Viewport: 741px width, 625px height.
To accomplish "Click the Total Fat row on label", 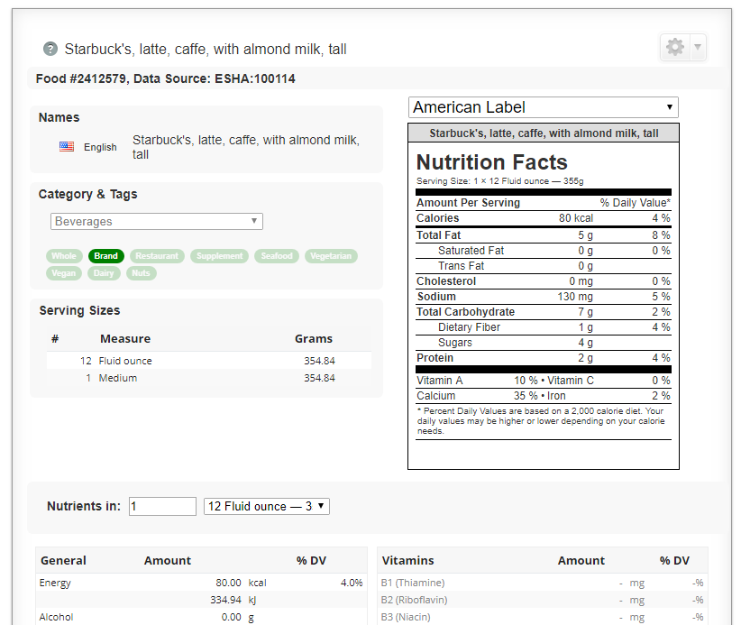I will point(543,235).
